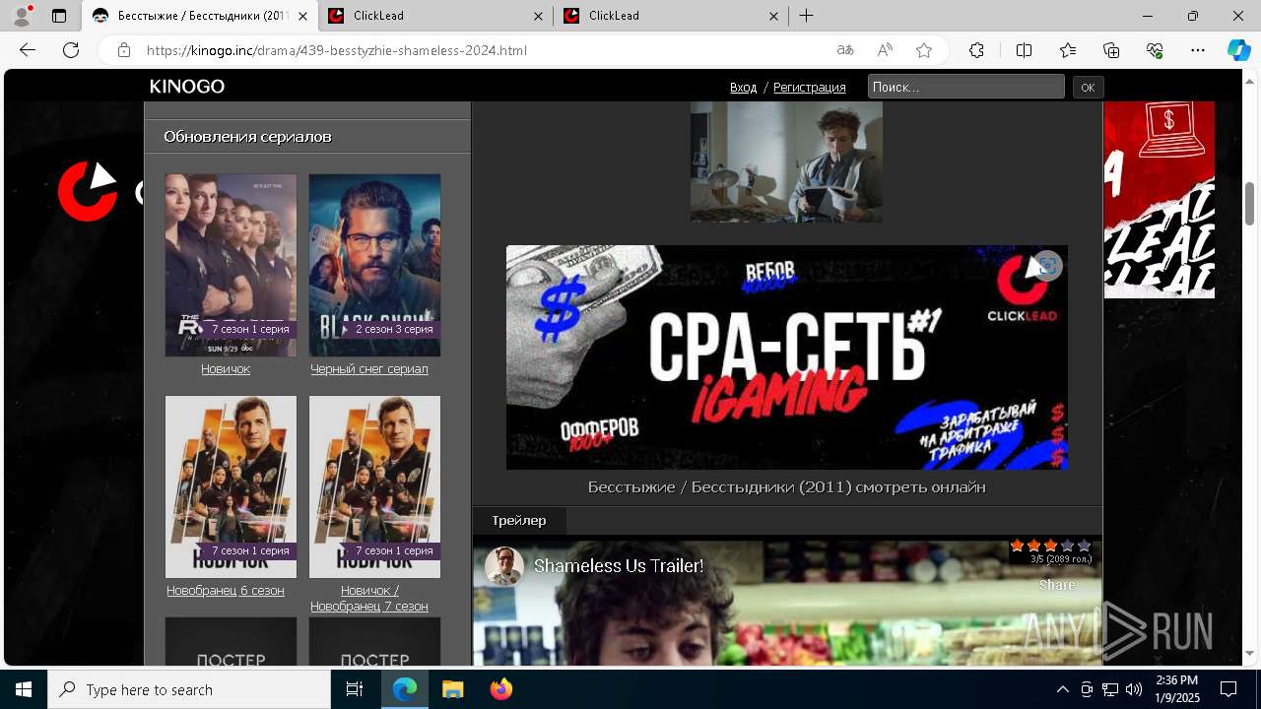Click the Read aloud icon in address bar

885,50
